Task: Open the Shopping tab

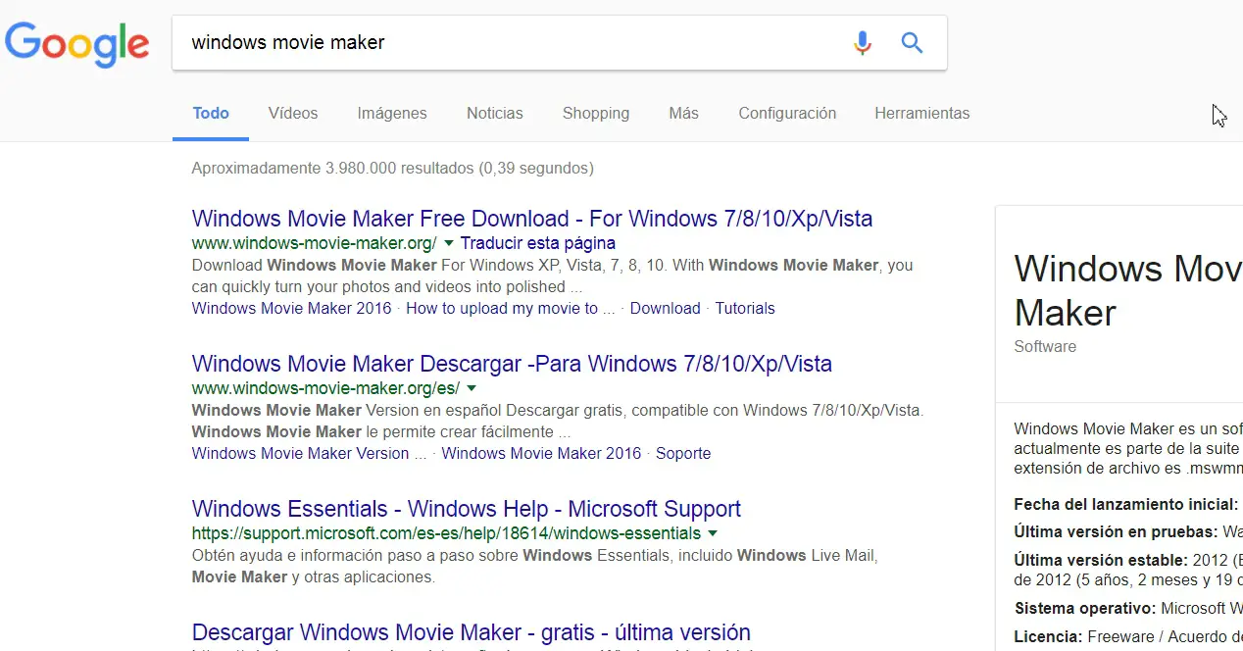Action: point(596,113)
